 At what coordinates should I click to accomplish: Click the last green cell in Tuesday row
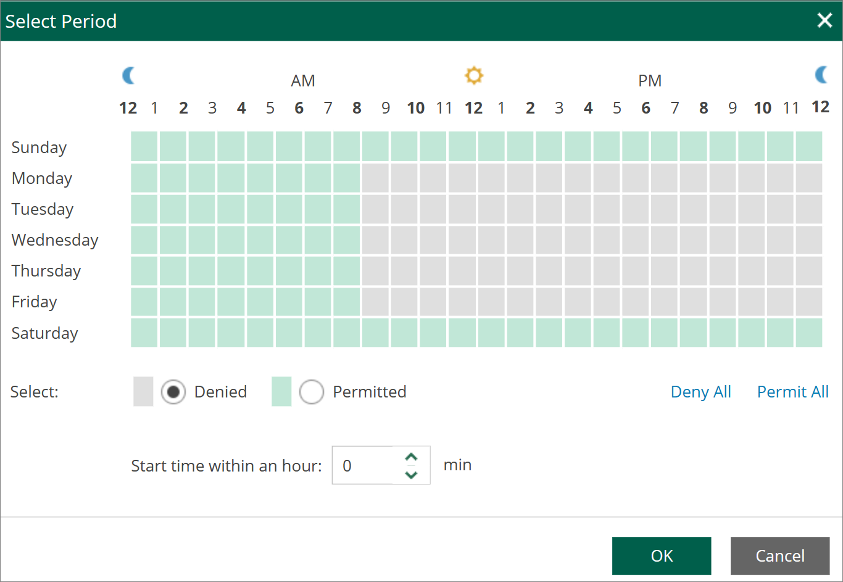346,209
